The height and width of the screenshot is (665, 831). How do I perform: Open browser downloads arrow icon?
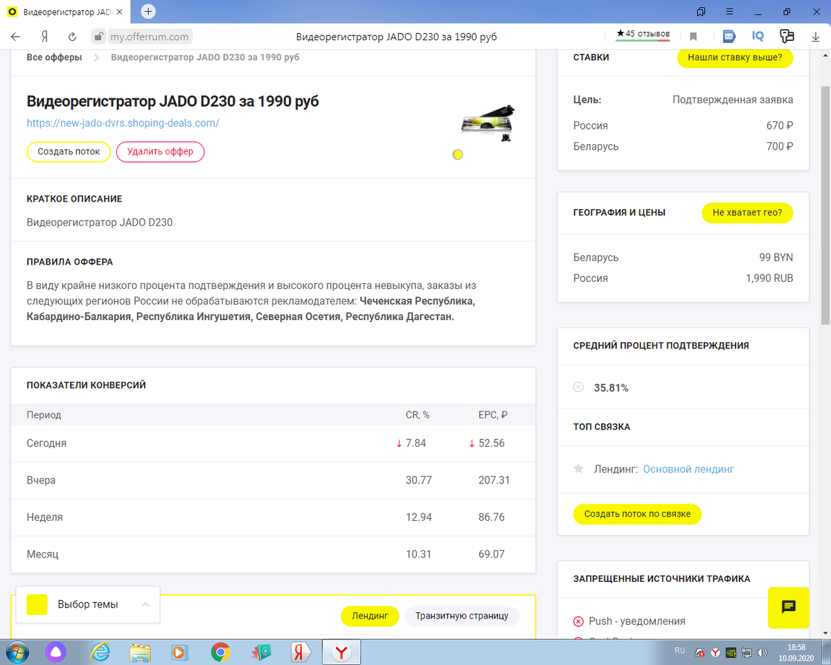[x=816, y=37]
